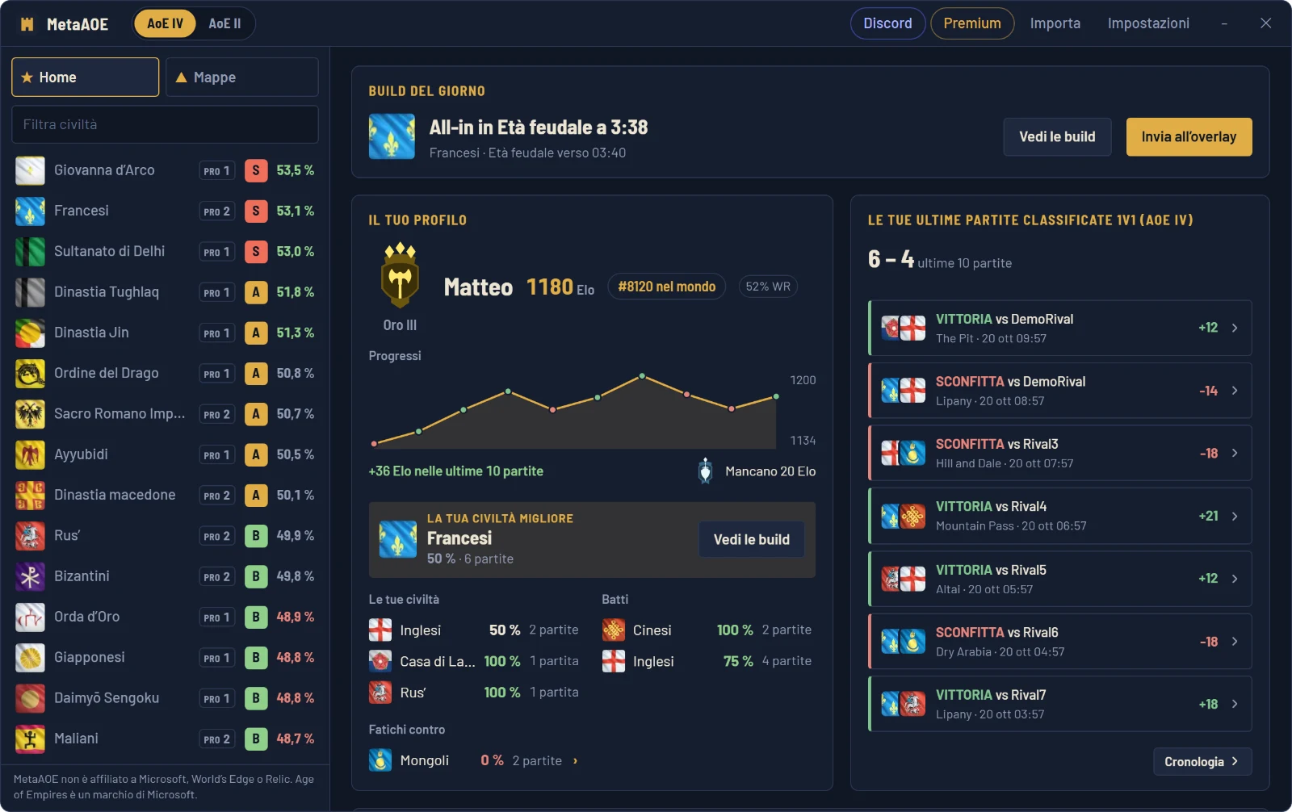Open the Impostazioni menu
Viewport: 1292px width, 812px height.
click(1148, 23)
